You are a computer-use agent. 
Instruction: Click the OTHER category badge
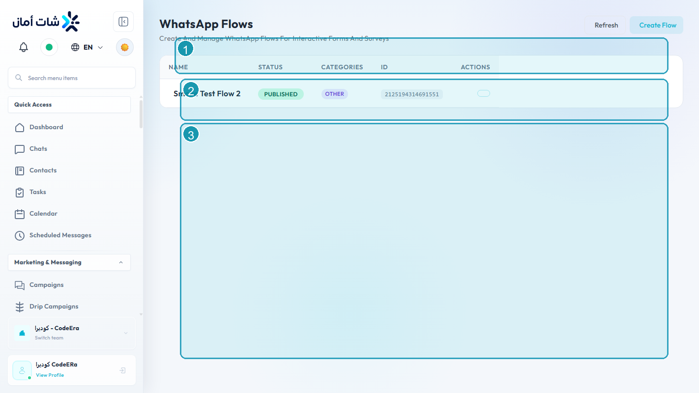(335, 94)
